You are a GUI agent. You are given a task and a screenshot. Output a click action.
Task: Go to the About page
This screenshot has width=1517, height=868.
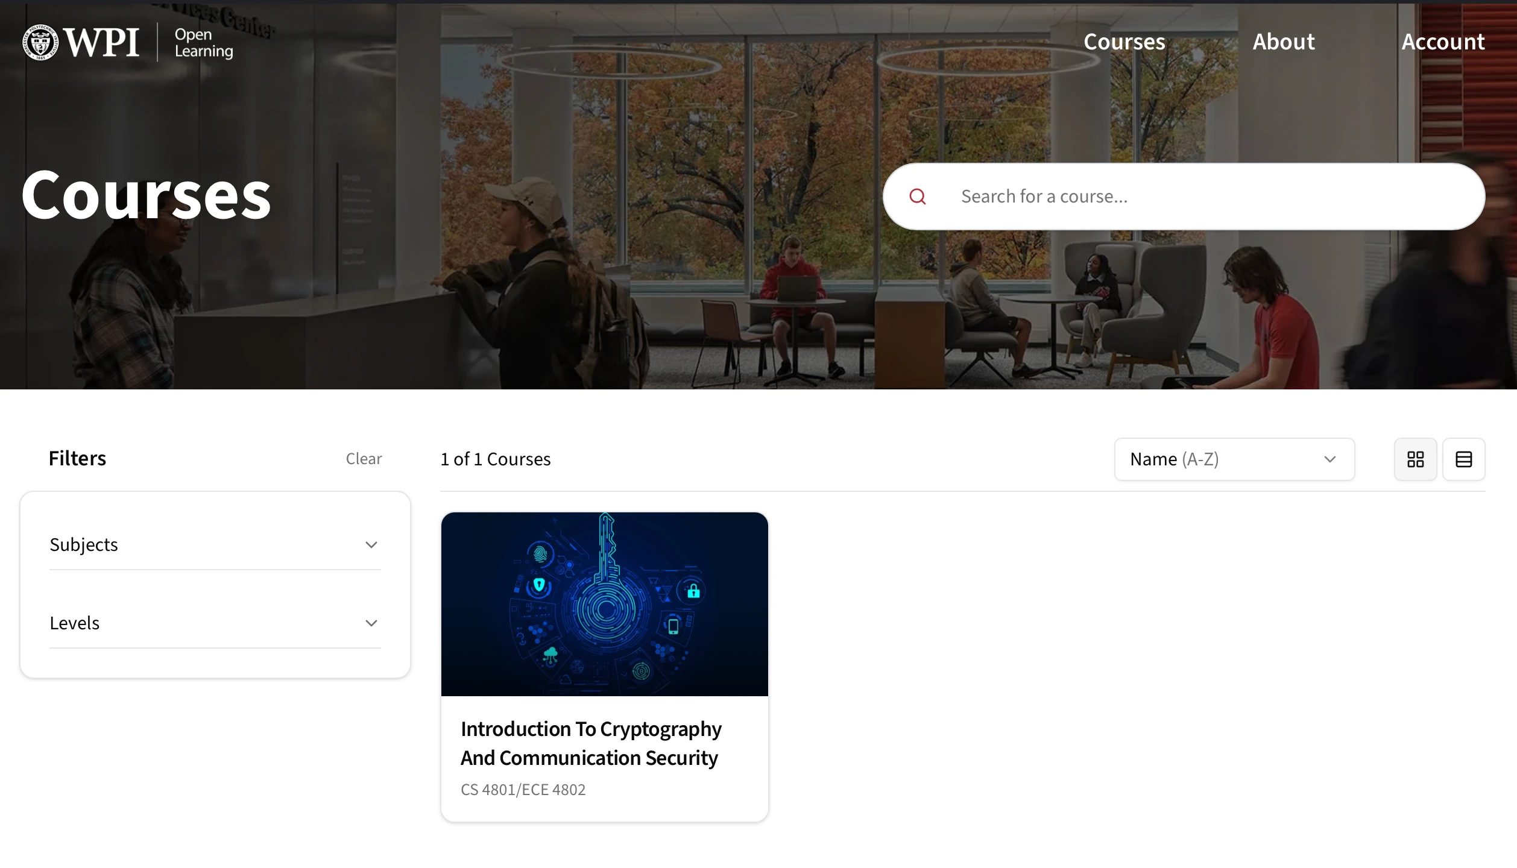click(1283, 42)
